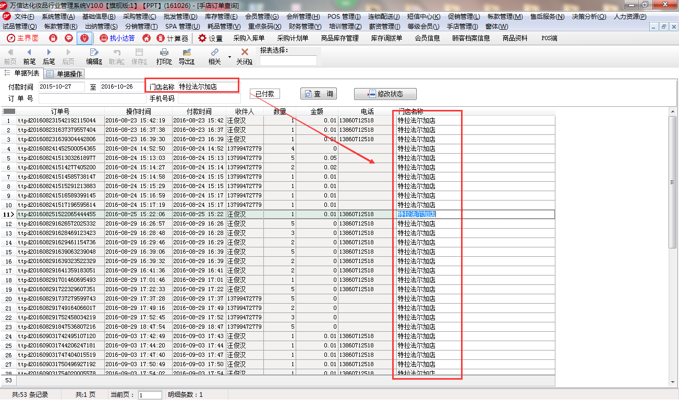
Task: Go to 后页 last page
Action: coord(68,57)
